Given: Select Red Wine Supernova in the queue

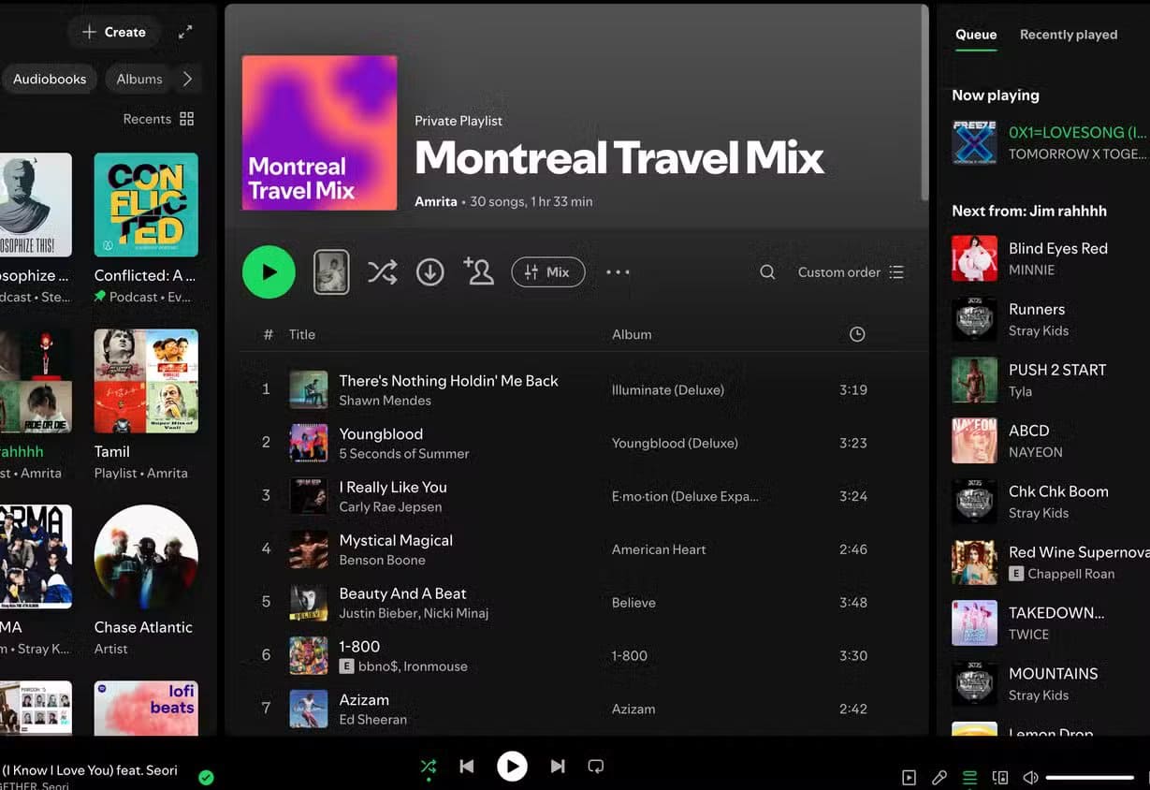Looking at the screenshot, I should click(1048, 563).
